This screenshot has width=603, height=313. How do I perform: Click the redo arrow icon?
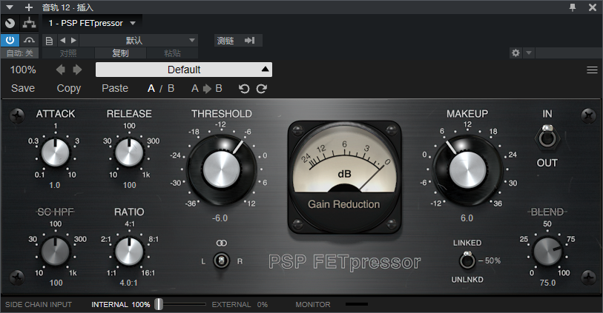tap(262, 89)
